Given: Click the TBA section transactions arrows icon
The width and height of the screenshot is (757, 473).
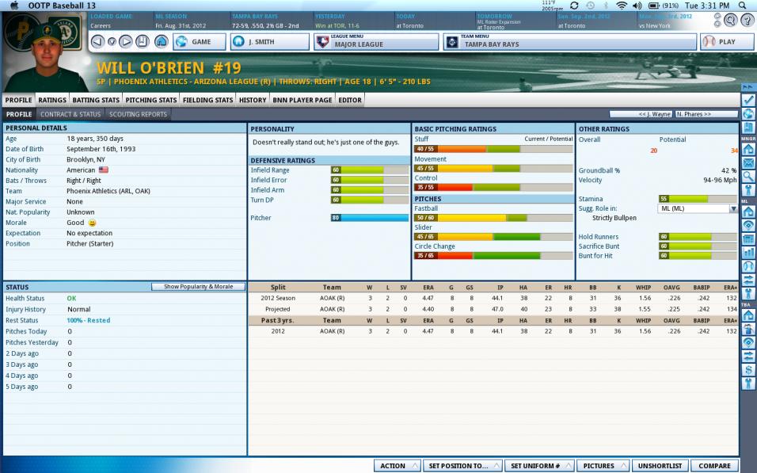Looking at the screenshot, I should pos(748,356).
